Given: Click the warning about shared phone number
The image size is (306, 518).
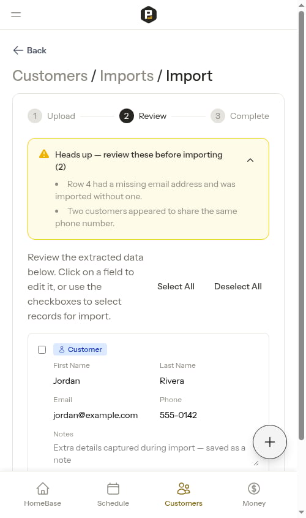Looking at the screenshot, I should click(146, 217).
